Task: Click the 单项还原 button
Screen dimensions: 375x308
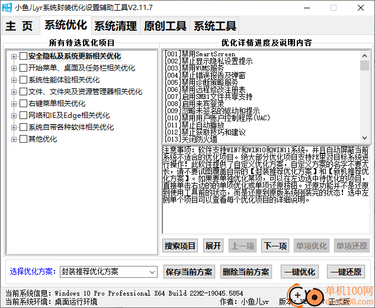Action: coord(351,246)
